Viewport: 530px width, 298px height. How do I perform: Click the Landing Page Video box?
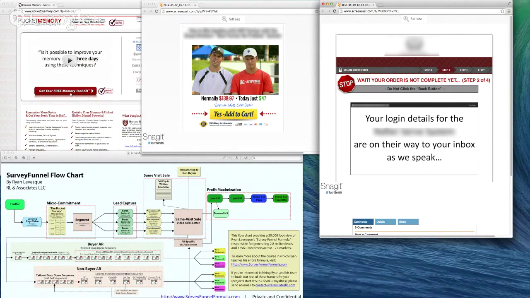click(32, 222)
